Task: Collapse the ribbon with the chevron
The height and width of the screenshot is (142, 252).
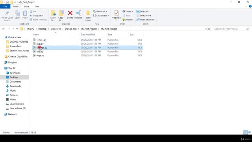Action: tap(246, 6)
